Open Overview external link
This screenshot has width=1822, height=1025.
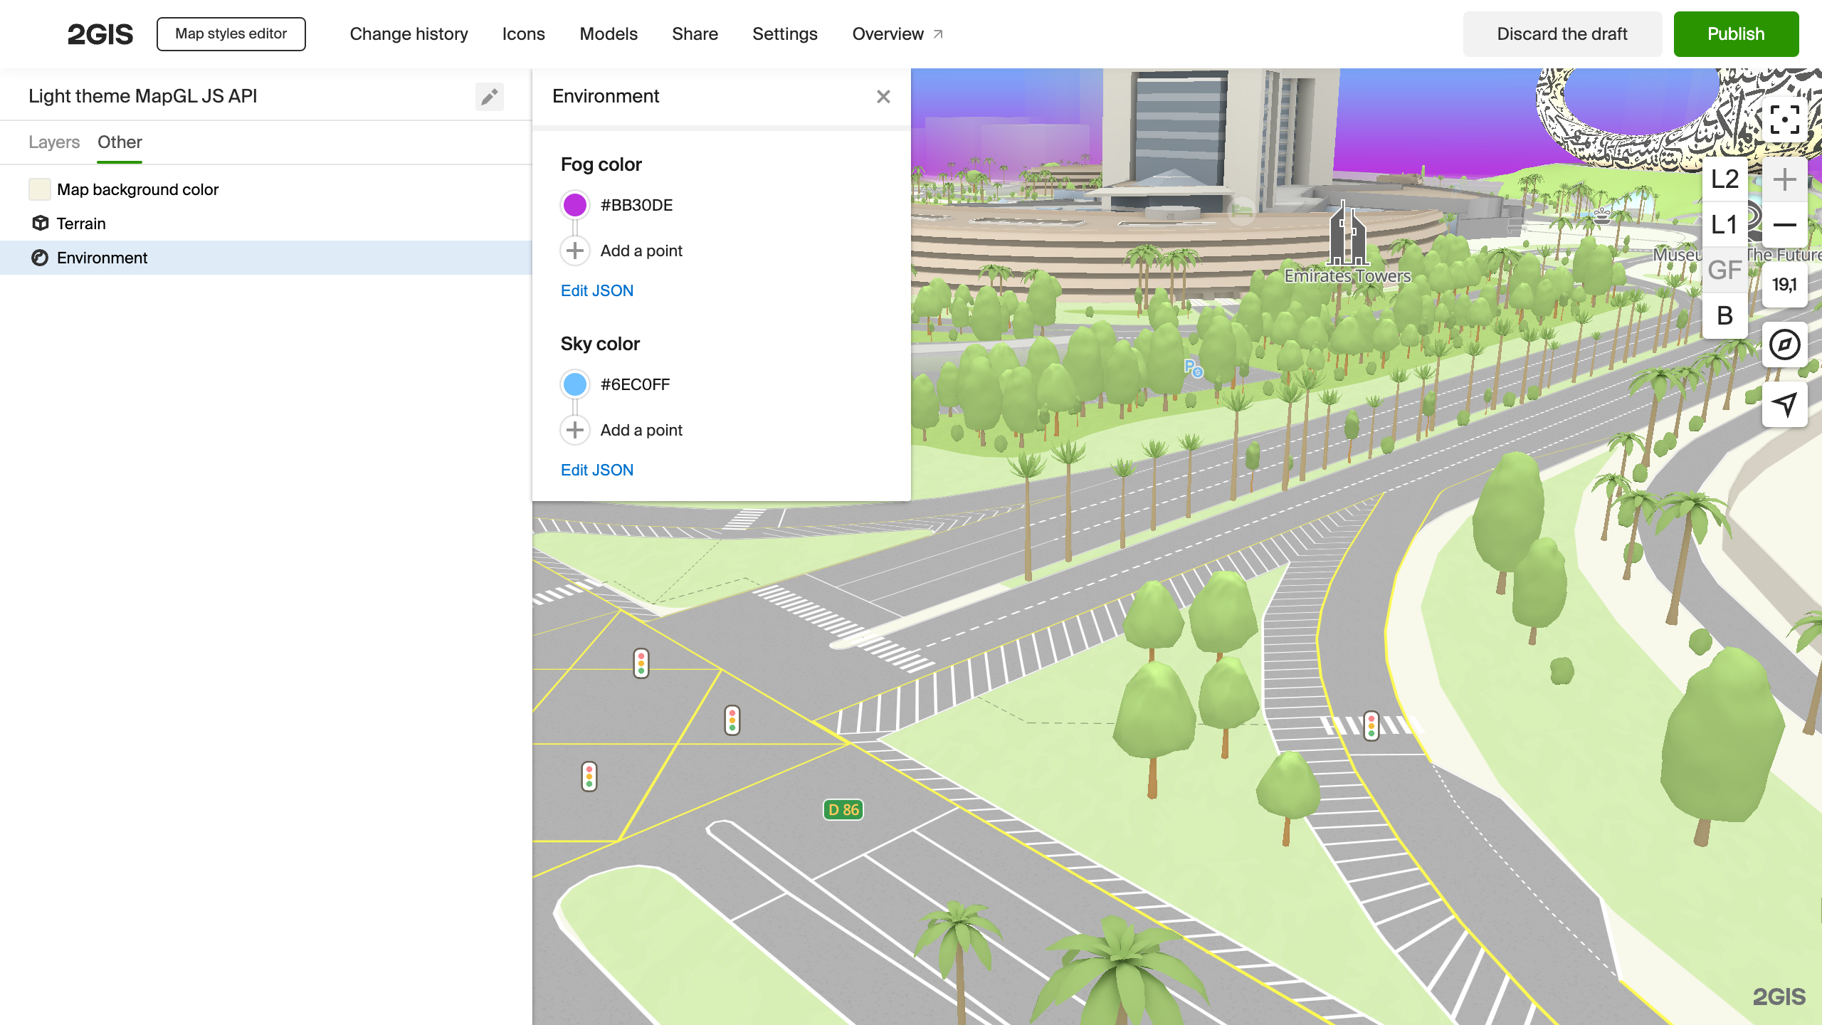coord(897,34)
